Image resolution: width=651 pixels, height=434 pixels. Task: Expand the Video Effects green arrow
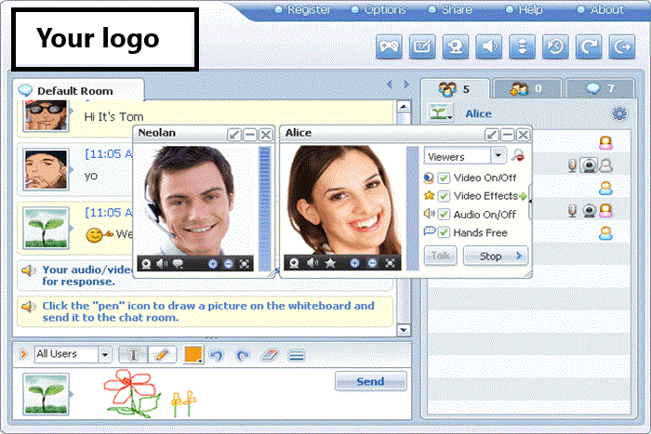[x=524, y=196]
